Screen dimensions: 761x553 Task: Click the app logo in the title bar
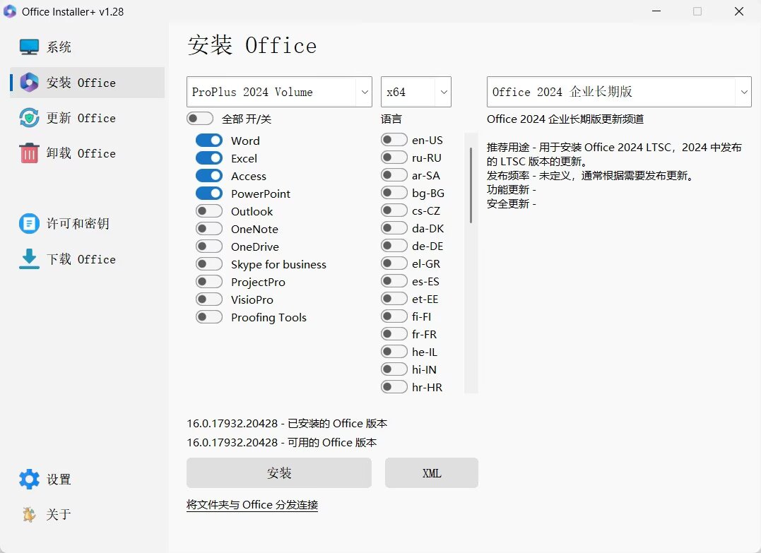click(x=10, y=11)
